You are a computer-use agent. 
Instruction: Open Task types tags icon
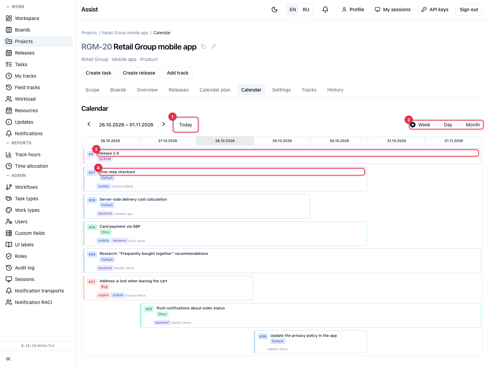point(9,199)
